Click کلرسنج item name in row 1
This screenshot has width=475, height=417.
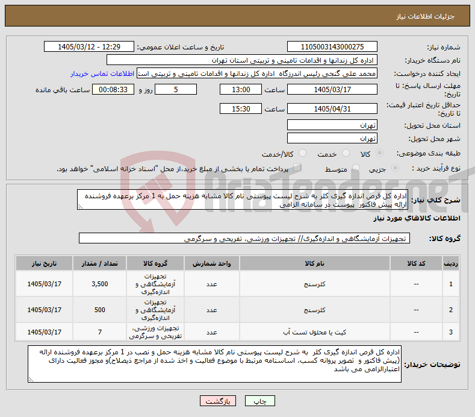click(314, 284)
